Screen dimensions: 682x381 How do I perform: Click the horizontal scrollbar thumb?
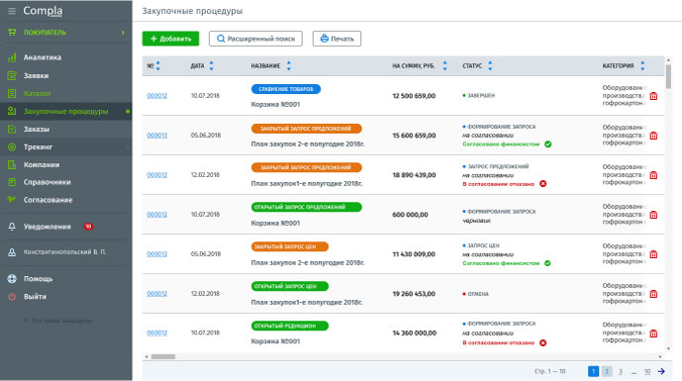pyautogui.click(x=163, y=356)
